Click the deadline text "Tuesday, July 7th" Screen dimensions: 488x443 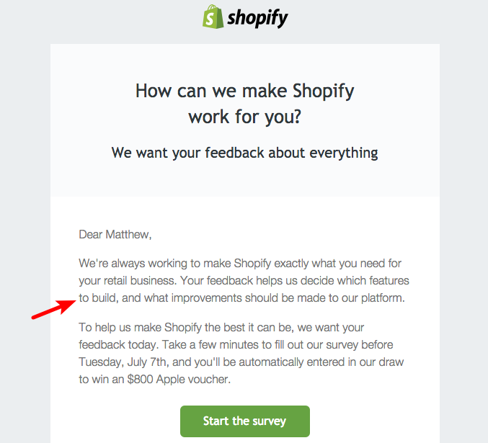[x=121, y=362]
